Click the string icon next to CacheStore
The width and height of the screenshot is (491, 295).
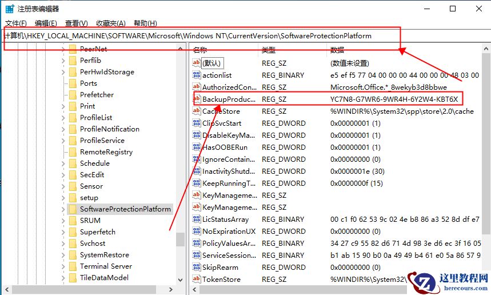[196, 111]
